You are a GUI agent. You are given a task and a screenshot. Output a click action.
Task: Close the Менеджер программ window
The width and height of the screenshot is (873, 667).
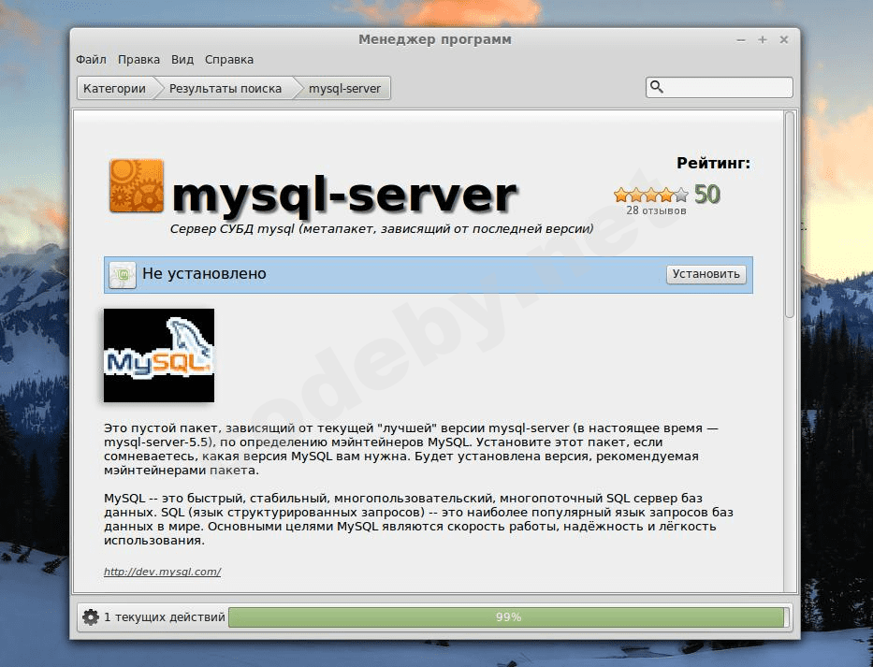click(784, 39)
